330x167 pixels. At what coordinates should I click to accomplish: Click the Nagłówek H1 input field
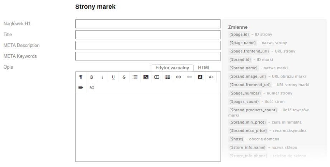coord(148,24)
